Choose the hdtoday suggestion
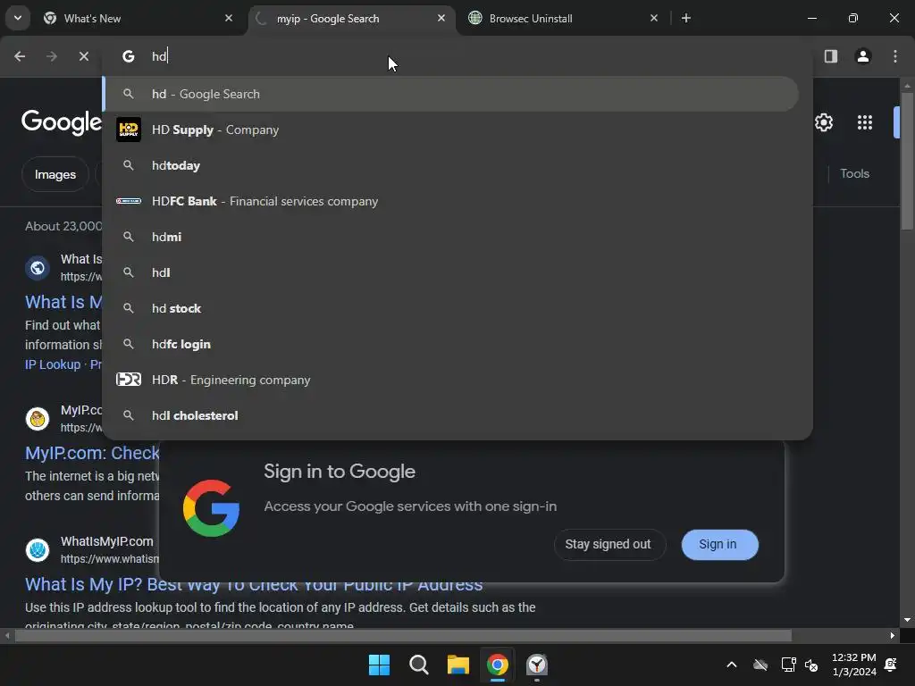The width and height of the screenshot is (915, 686). [450, 165]
